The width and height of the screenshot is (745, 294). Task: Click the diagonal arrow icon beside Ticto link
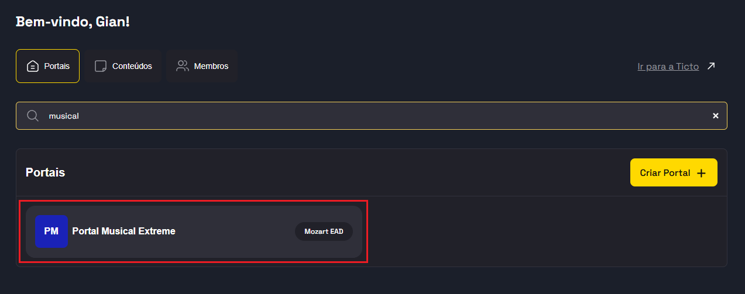[711, 66]
